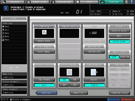The image size is (135, 101).
Task: Choose TIFFpac file type
Action: point(114,75)
